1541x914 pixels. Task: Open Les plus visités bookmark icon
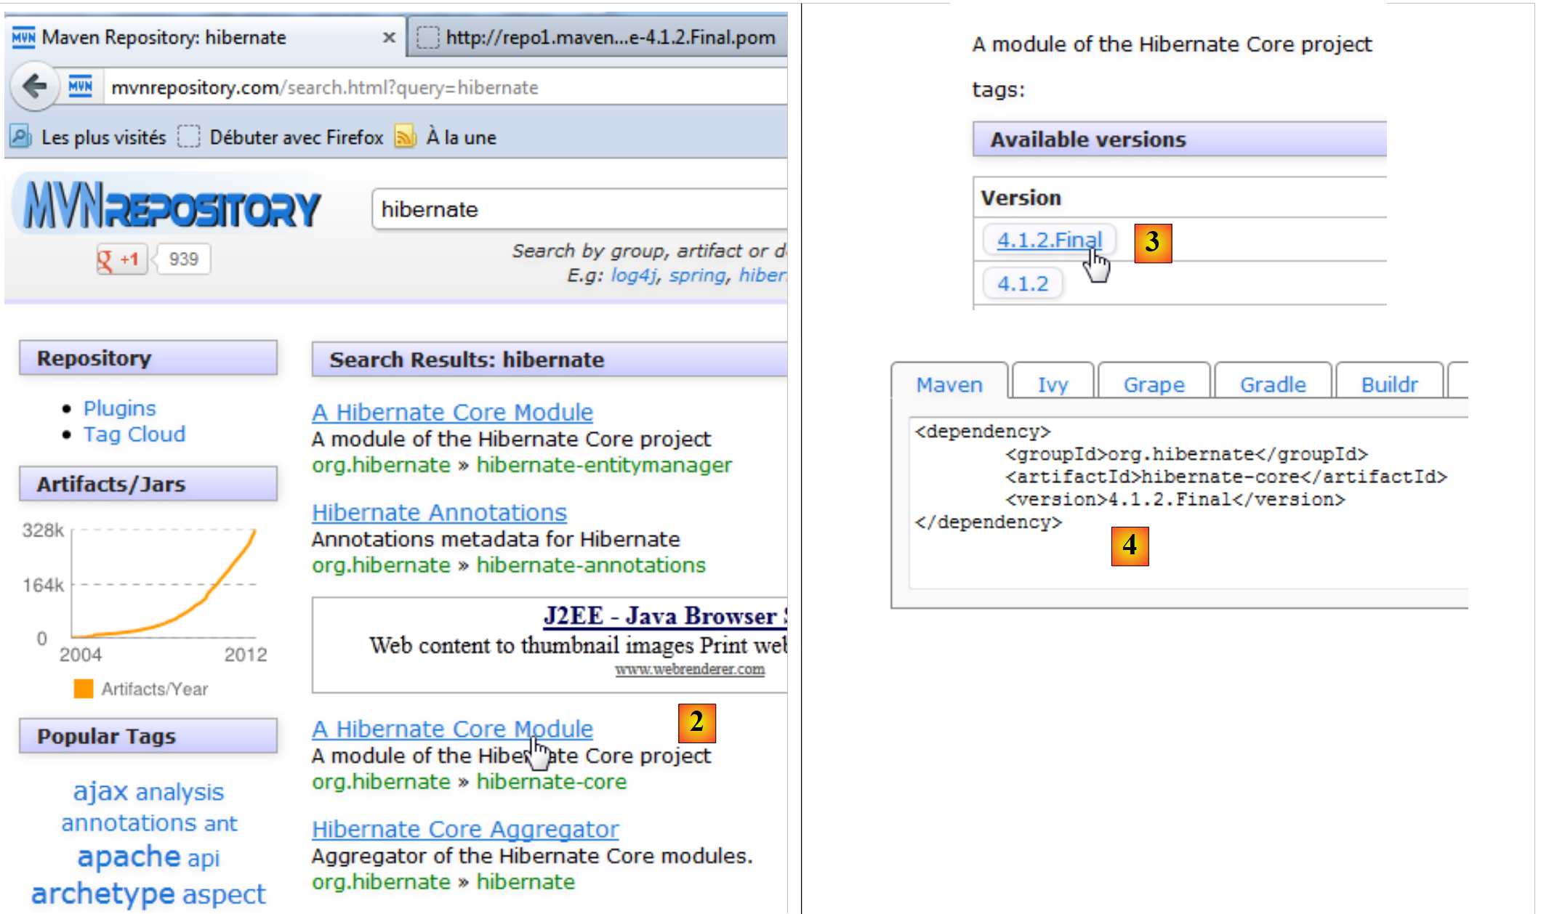pos(20,137)
